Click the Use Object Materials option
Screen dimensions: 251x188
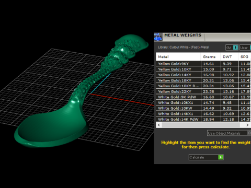tap(229, 133)
